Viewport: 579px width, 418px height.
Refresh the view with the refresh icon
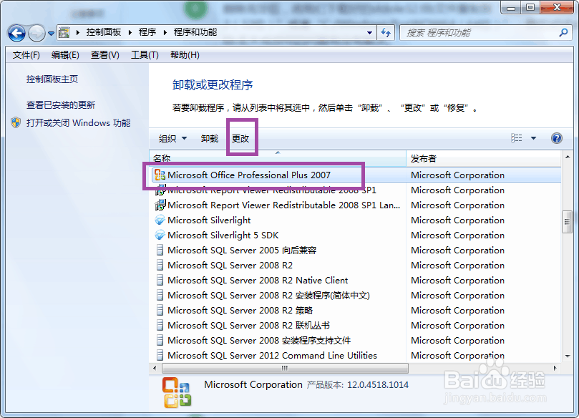(x=386, y=33)
